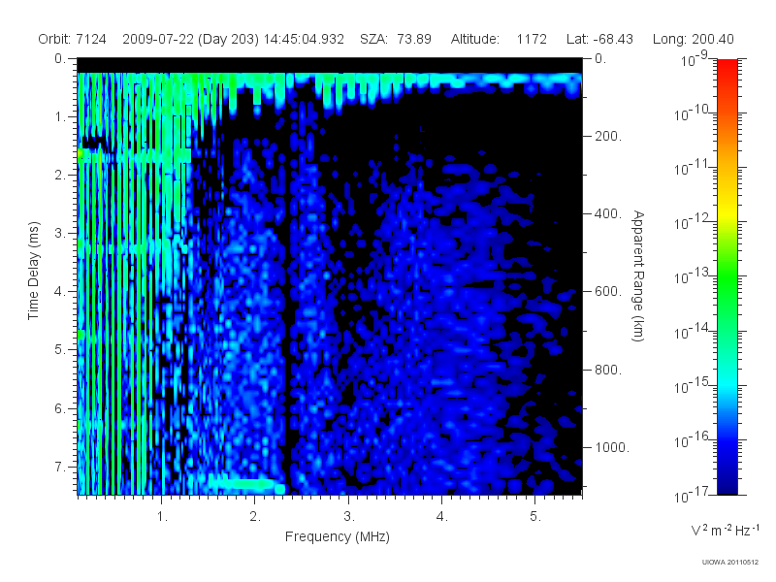Click the timestamp '14:45:04.932'
The width and height of the screenshot is (776, 582).
coord(304,39)
